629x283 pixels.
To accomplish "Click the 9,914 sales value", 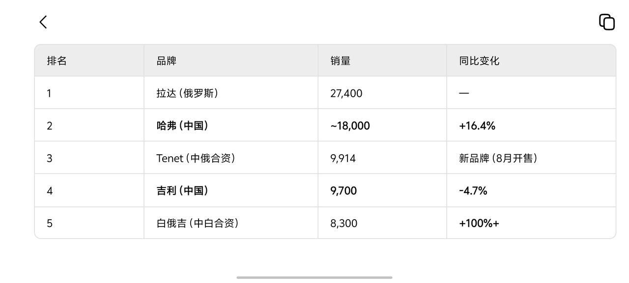I will coord(343,158).
